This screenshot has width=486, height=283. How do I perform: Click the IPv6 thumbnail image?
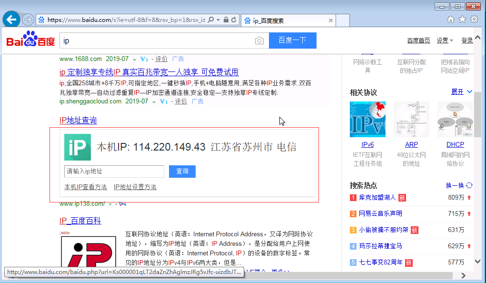coord(367,119)
